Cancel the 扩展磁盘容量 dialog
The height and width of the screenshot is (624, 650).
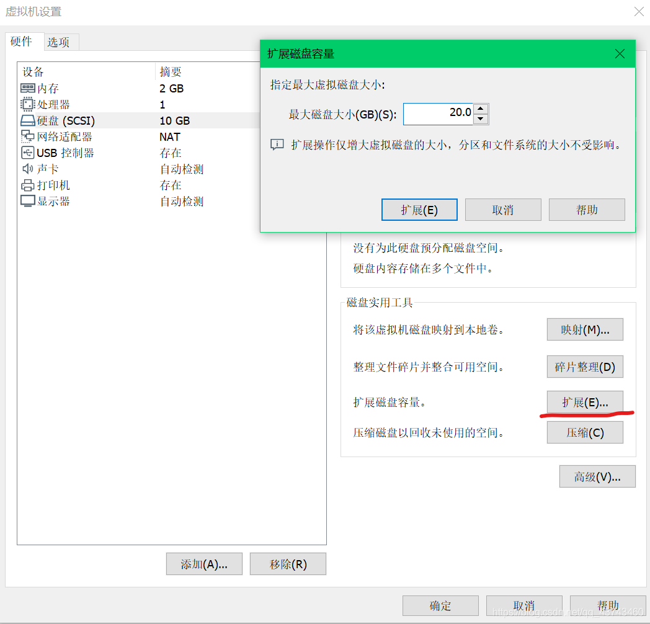coord(503,210)
